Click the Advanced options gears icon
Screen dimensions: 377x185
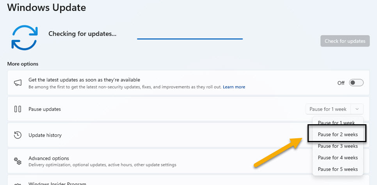coord(18,161)
